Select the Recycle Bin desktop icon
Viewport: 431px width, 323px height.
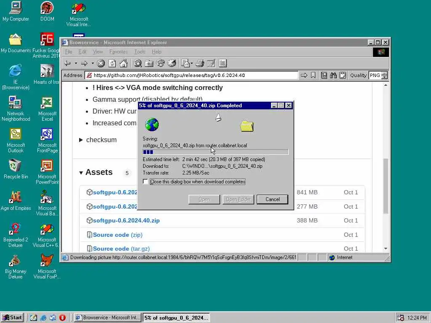point(16,169)
